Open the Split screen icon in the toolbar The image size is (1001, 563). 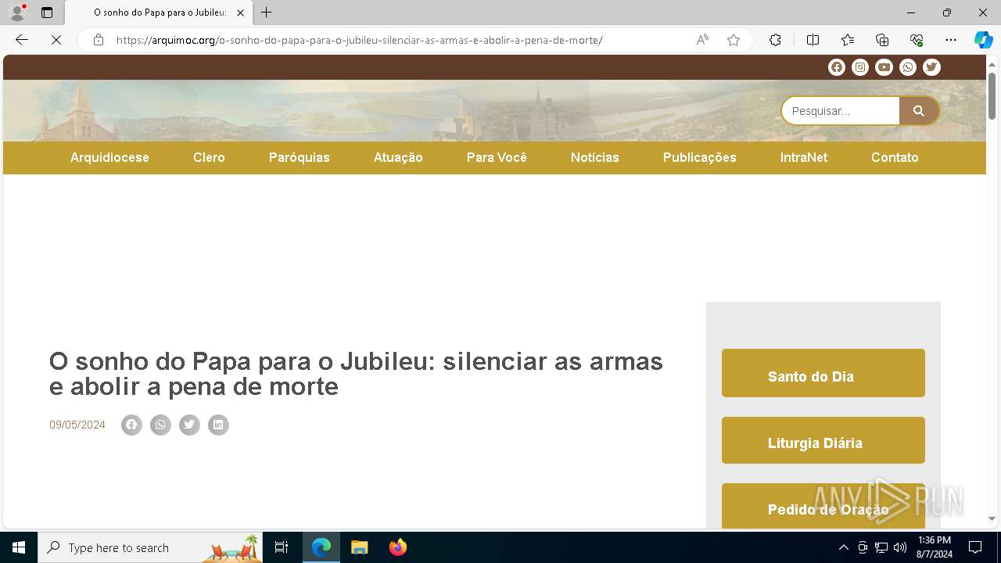(x=813, y=40)
